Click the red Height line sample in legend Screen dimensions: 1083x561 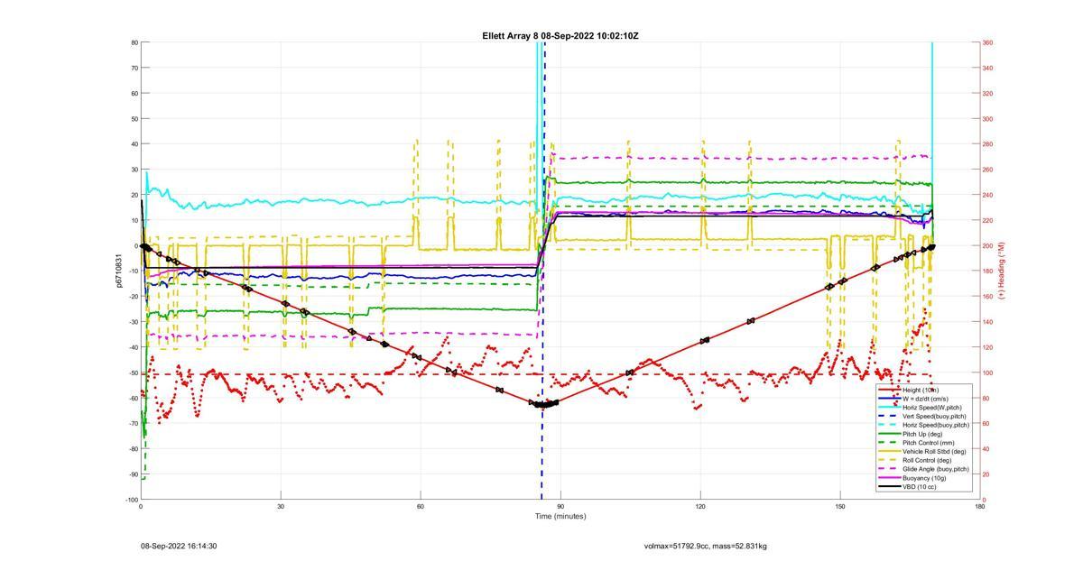(889, 391)
